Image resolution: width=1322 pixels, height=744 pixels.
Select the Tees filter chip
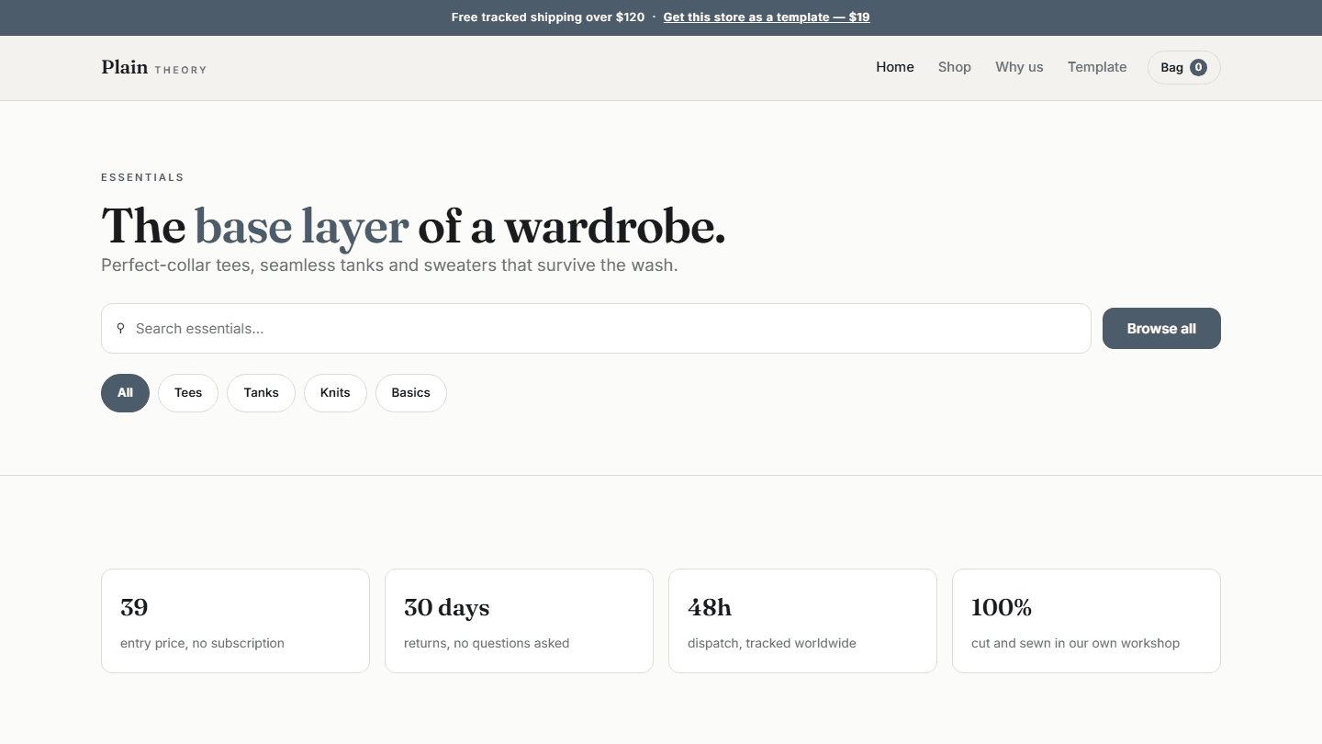click(x=188, y=393)
